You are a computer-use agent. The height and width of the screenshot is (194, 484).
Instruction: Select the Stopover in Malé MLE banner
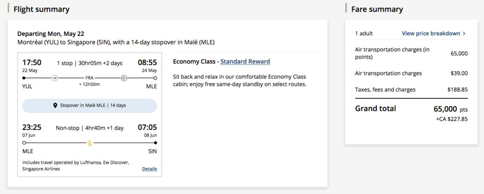[x=90, y=105]
